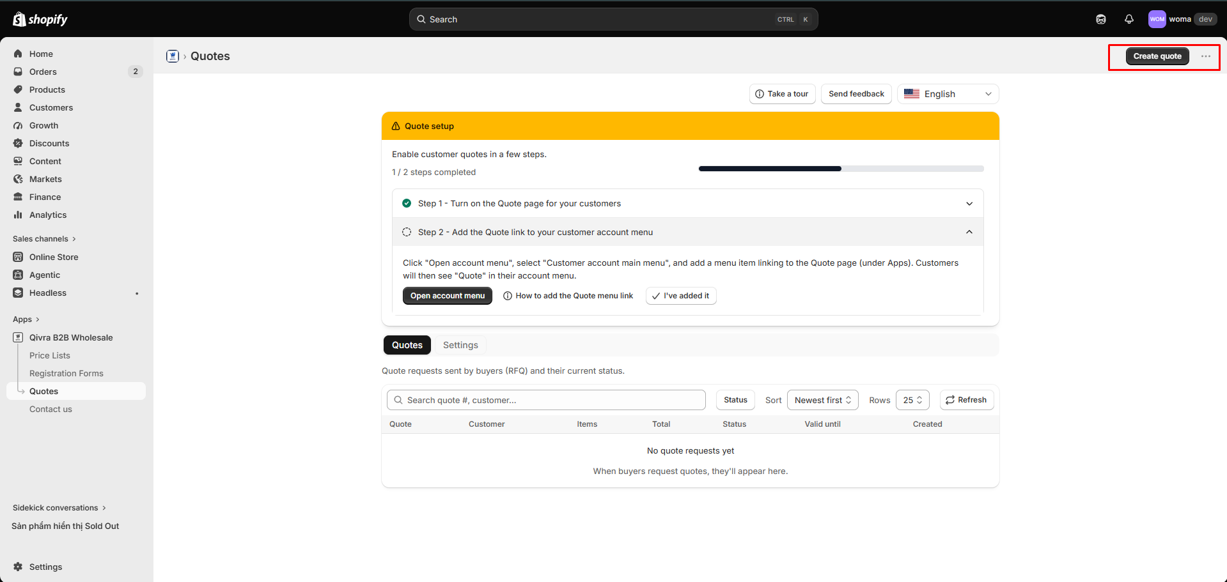Click Take a tour

pos(782,94)
